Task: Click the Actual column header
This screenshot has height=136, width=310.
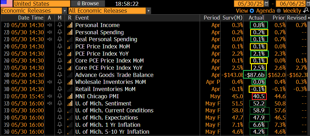Action: [256, 18]
